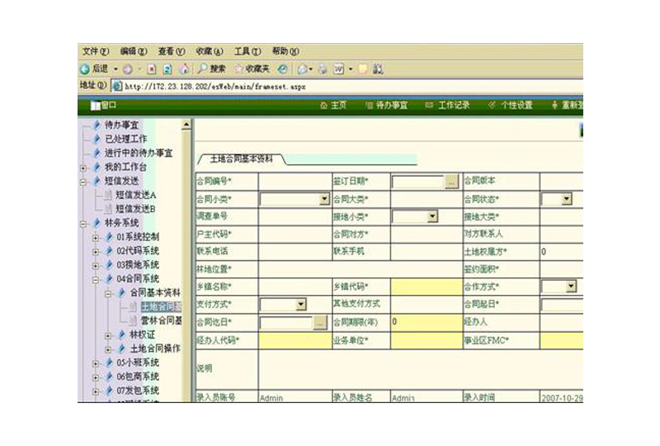Open the 文件(F) menu
Screen dimensions: 660x446
(x=96, y=51)
